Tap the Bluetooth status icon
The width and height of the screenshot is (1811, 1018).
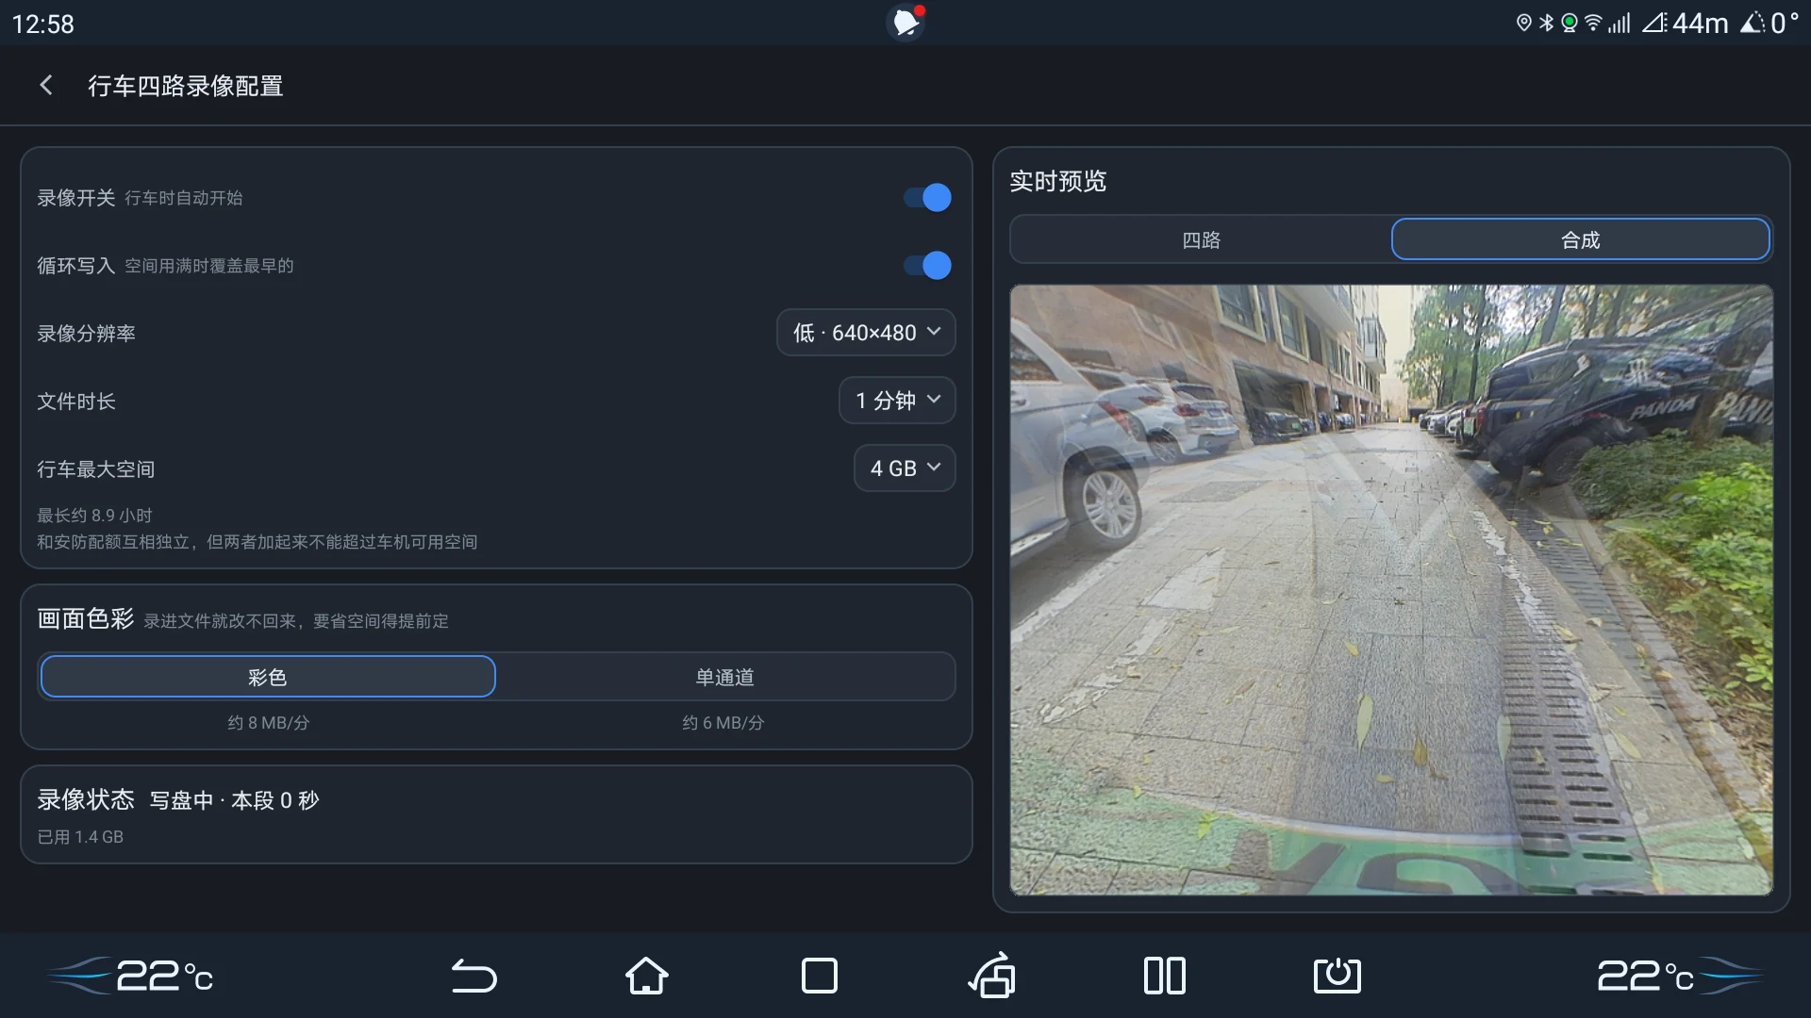[1547, 23]
